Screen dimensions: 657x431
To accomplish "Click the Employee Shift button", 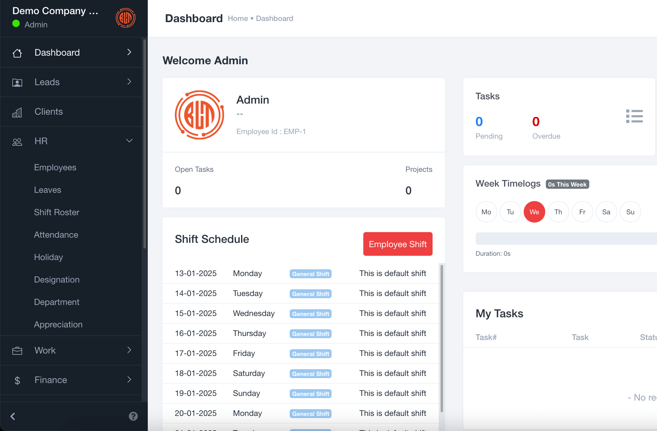I will tap(397, 244).
